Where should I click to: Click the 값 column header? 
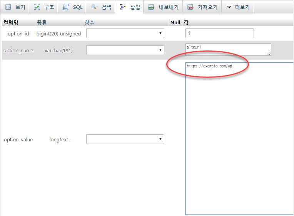(186, 22)
